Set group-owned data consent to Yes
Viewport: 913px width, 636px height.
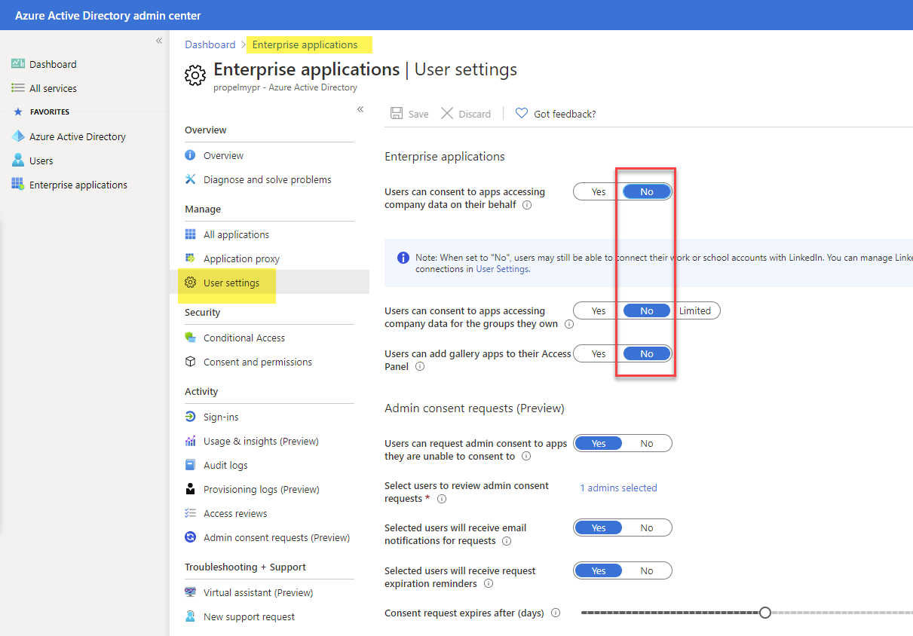coord(599,310)
